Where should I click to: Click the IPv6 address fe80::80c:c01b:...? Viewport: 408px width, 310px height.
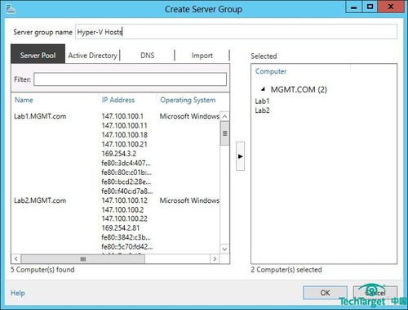(126, 173)
